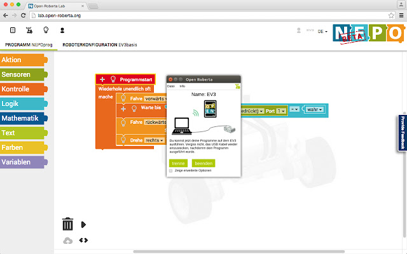This screenshot has width=407, height=254.
Task: Open the program menu document icon
Action: 13,30
